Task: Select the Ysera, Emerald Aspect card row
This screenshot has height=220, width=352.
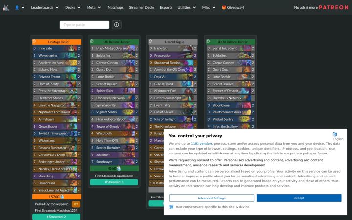Action: pyautogui.click(x=57, y=190)
